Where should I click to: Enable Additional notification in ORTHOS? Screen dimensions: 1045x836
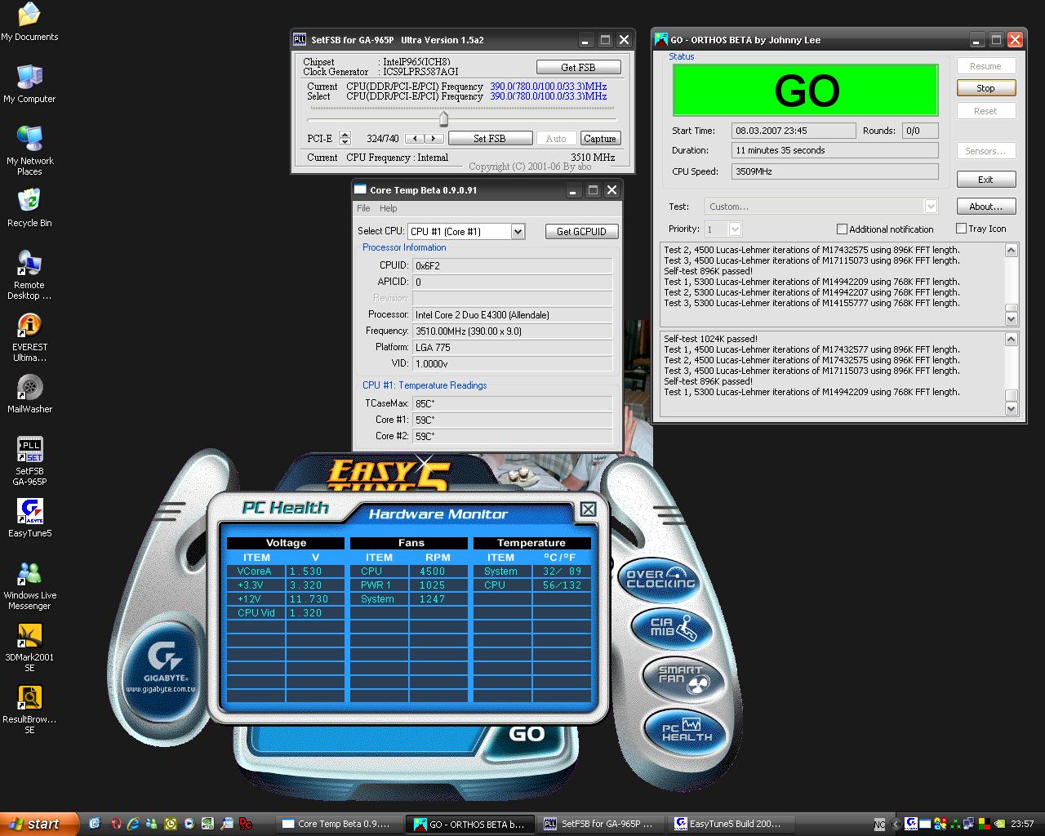[842, 229]
